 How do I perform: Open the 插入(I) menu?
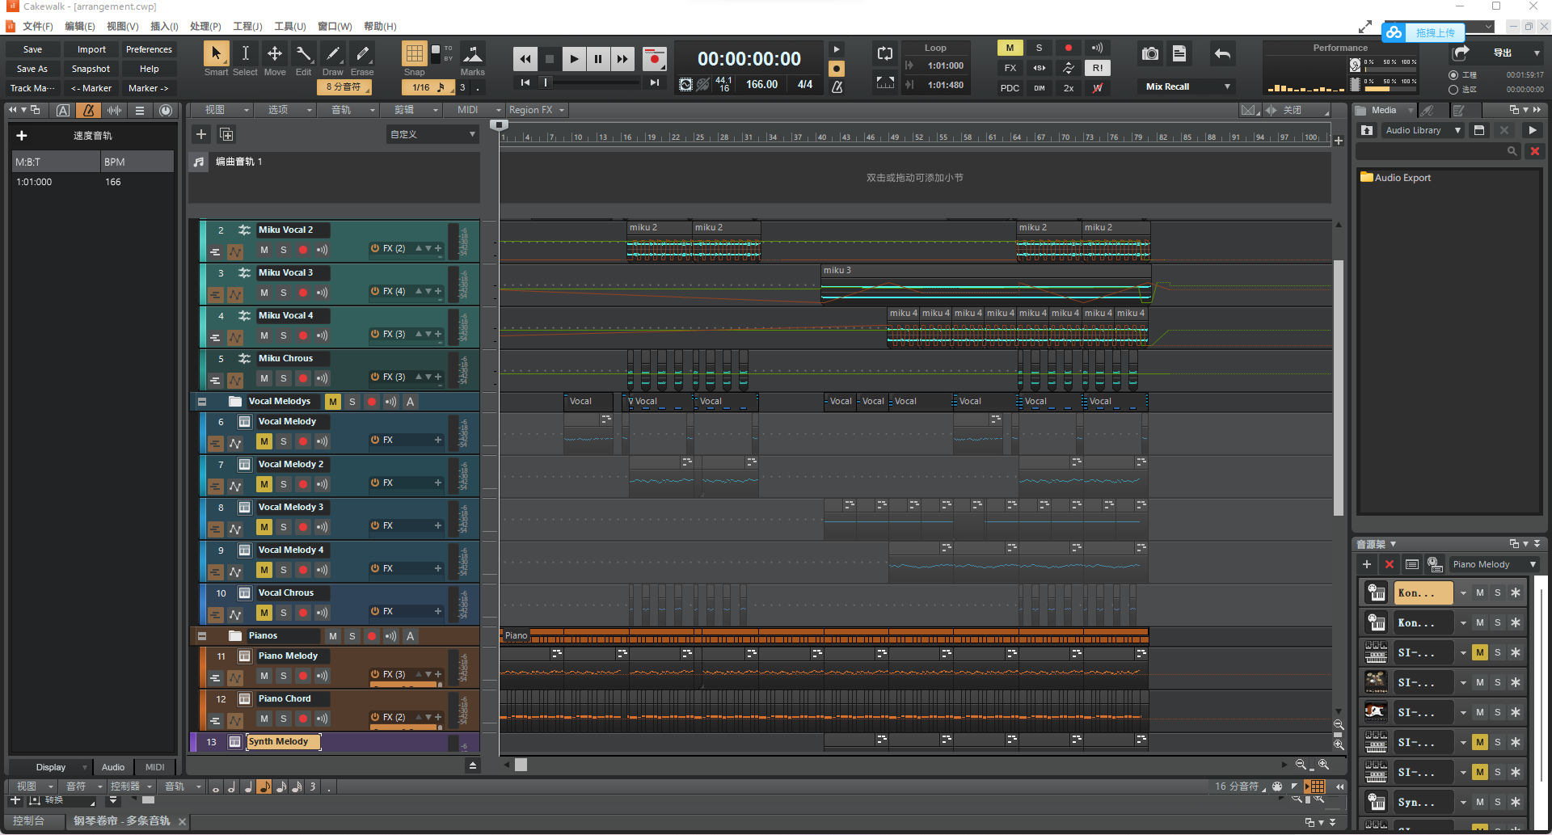164,27
